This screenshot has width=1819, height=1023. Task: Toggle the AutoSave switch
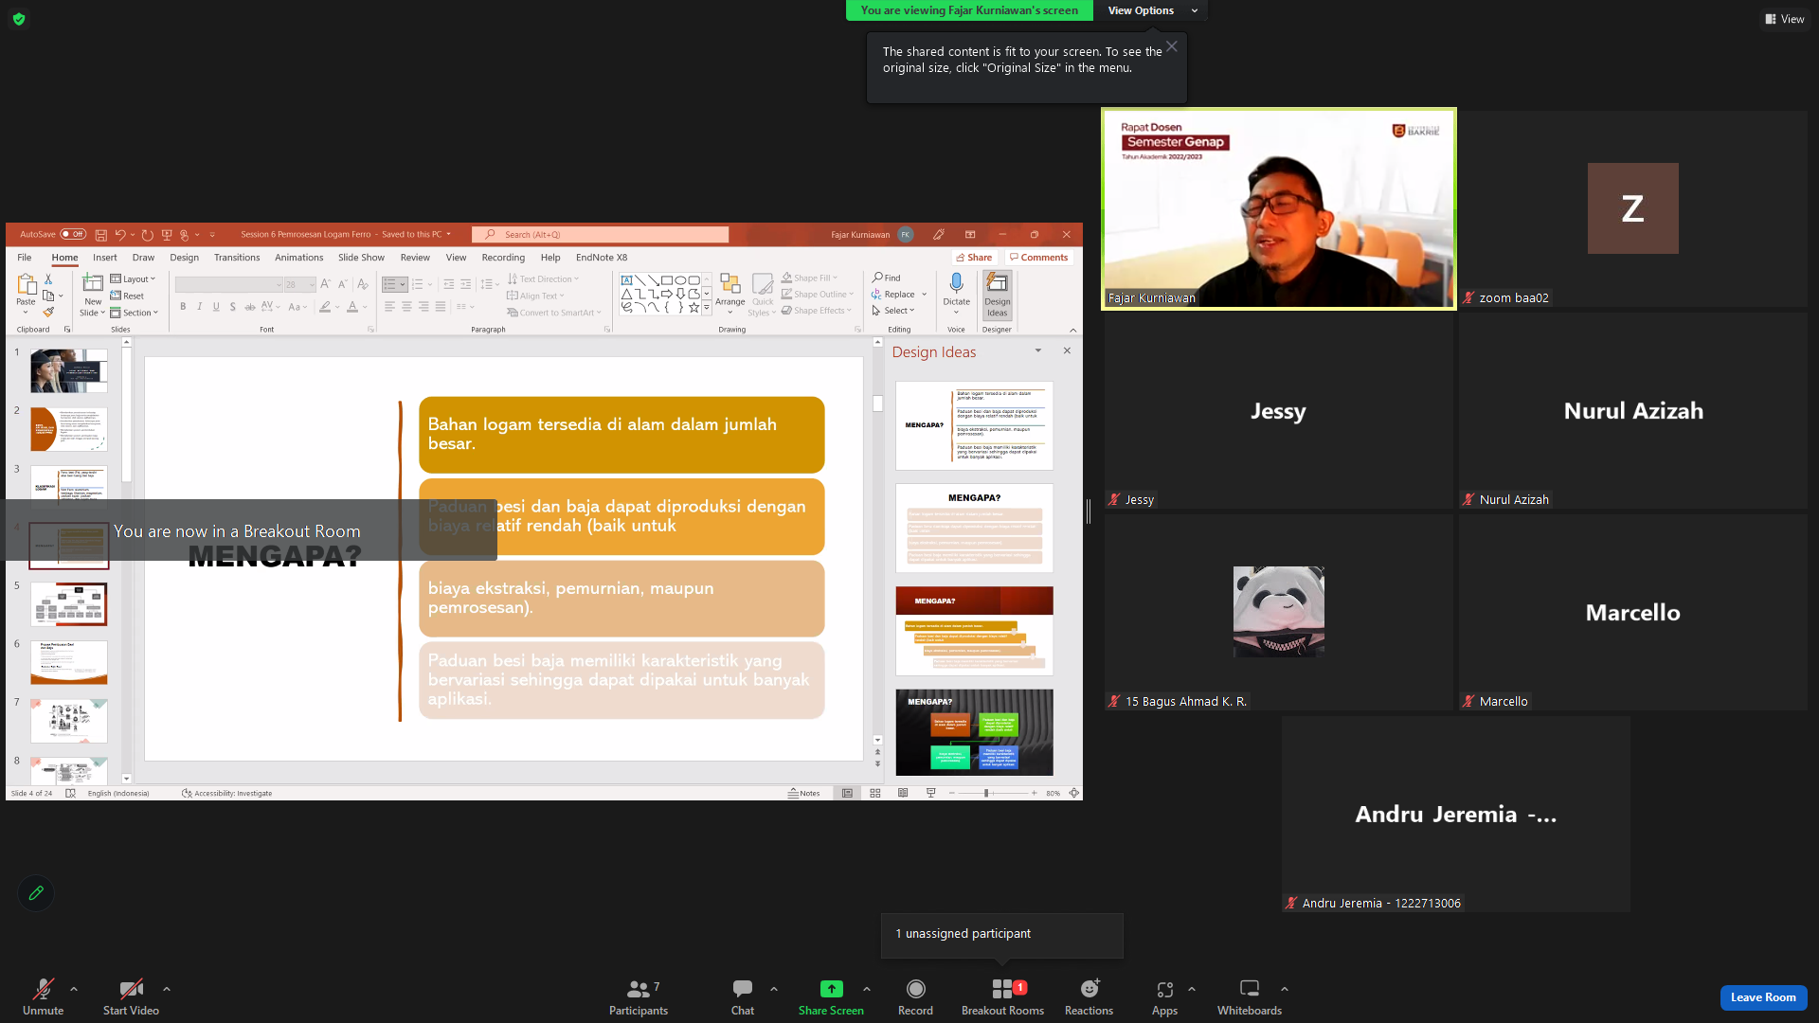click(x=73, y=235)
